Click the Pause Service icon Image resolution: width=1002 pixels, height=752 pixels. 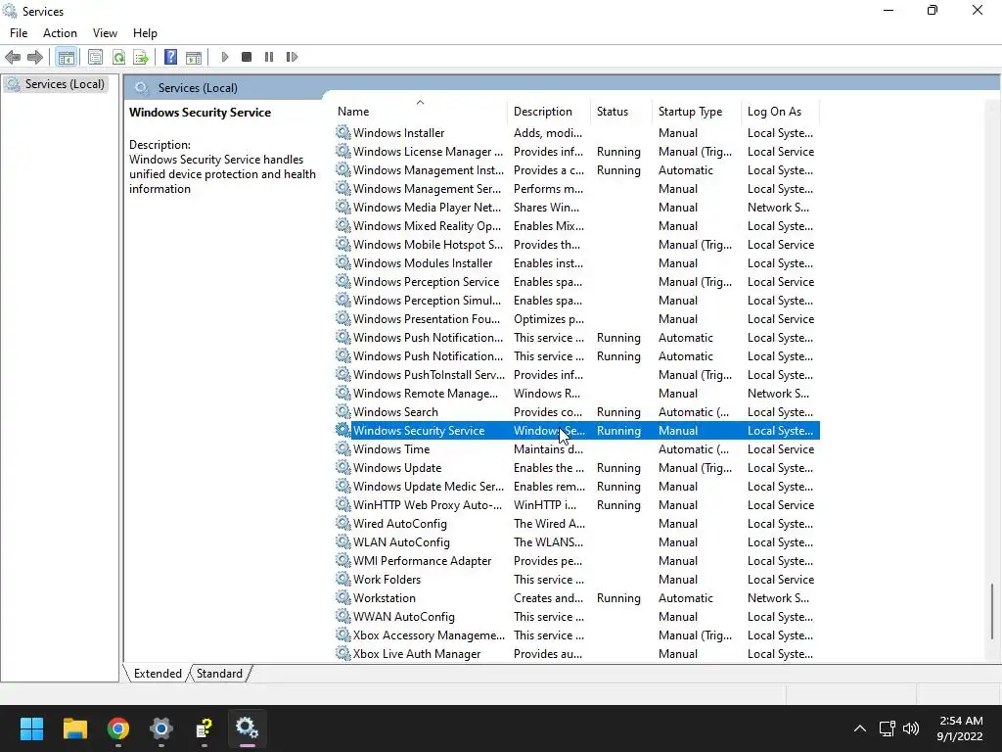tap(269, 57)
